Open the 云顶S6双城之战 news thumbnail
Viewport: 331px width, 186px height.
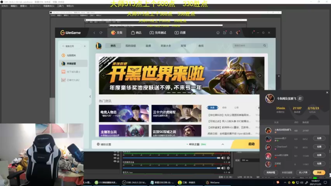point(176,131)
